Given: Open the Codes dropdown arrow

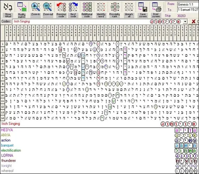Looking at the screenshot, I should (185, 21).
